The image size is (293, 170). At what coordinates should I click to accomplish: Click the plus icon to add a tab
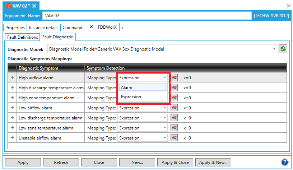point(122,28)
